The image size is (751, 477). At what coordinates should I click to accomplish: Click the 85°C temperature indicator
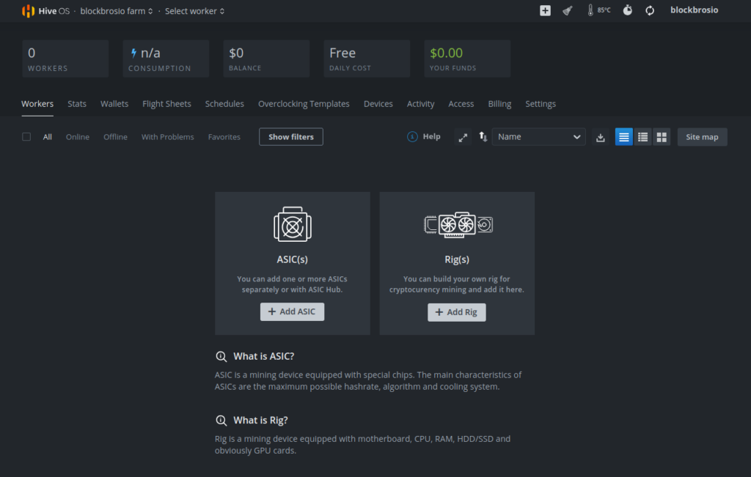598,10
